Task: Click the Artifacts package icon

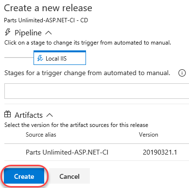Action: [x=7, y=114]
